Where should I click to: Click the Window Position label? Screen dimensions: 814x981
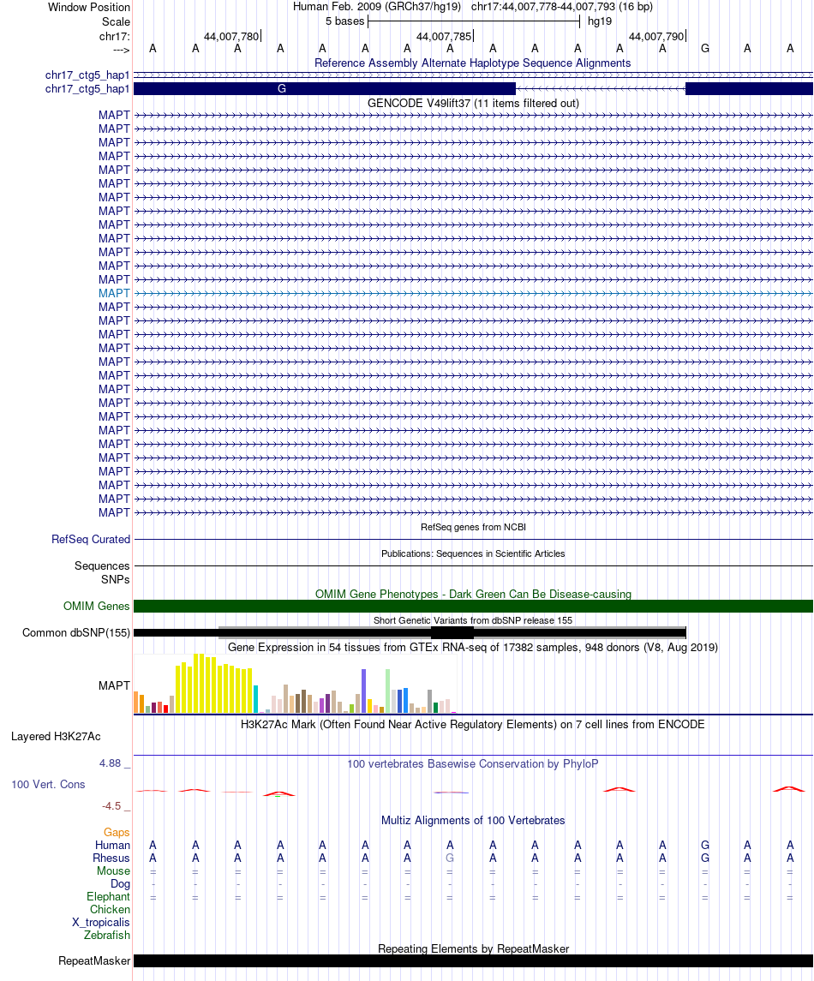(x=89, y=8)
